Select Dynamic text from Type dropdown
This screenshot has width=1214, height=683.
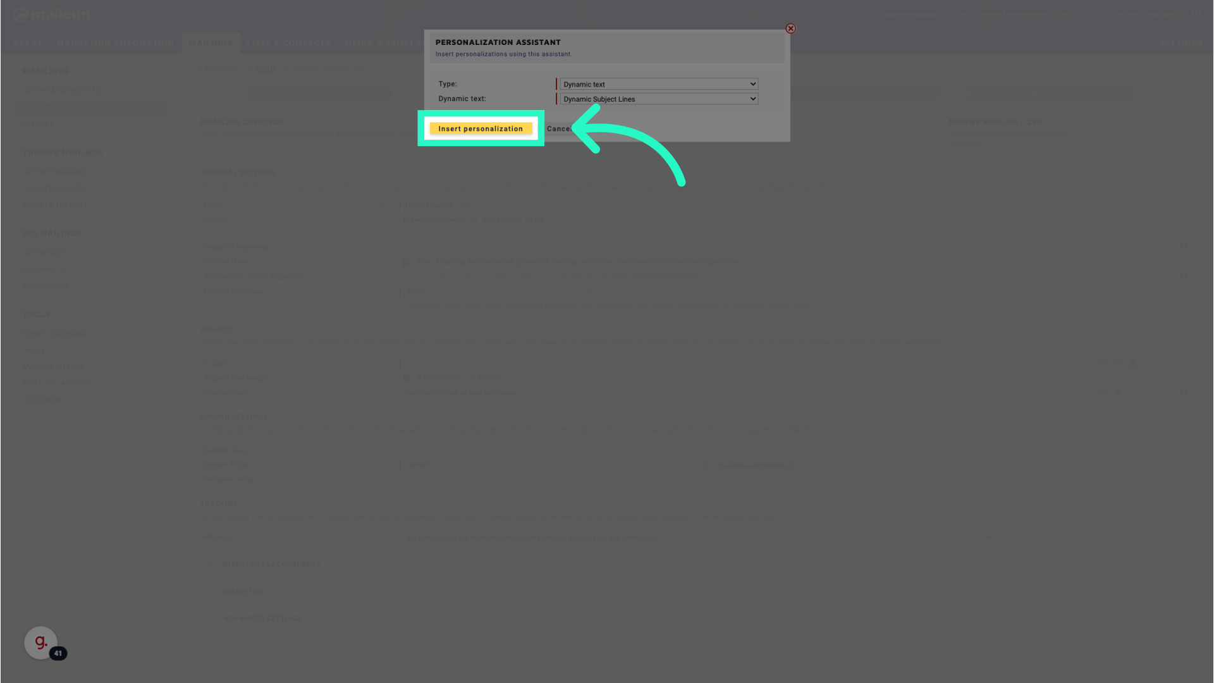click(658, 83)
